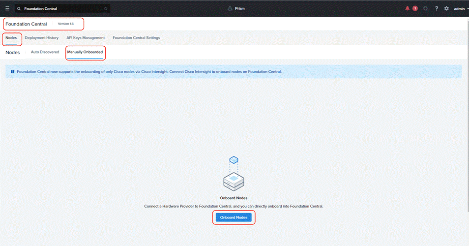Click the Foundation Central page title
This screenshot has width=469, height=246.
pos(27,24)
